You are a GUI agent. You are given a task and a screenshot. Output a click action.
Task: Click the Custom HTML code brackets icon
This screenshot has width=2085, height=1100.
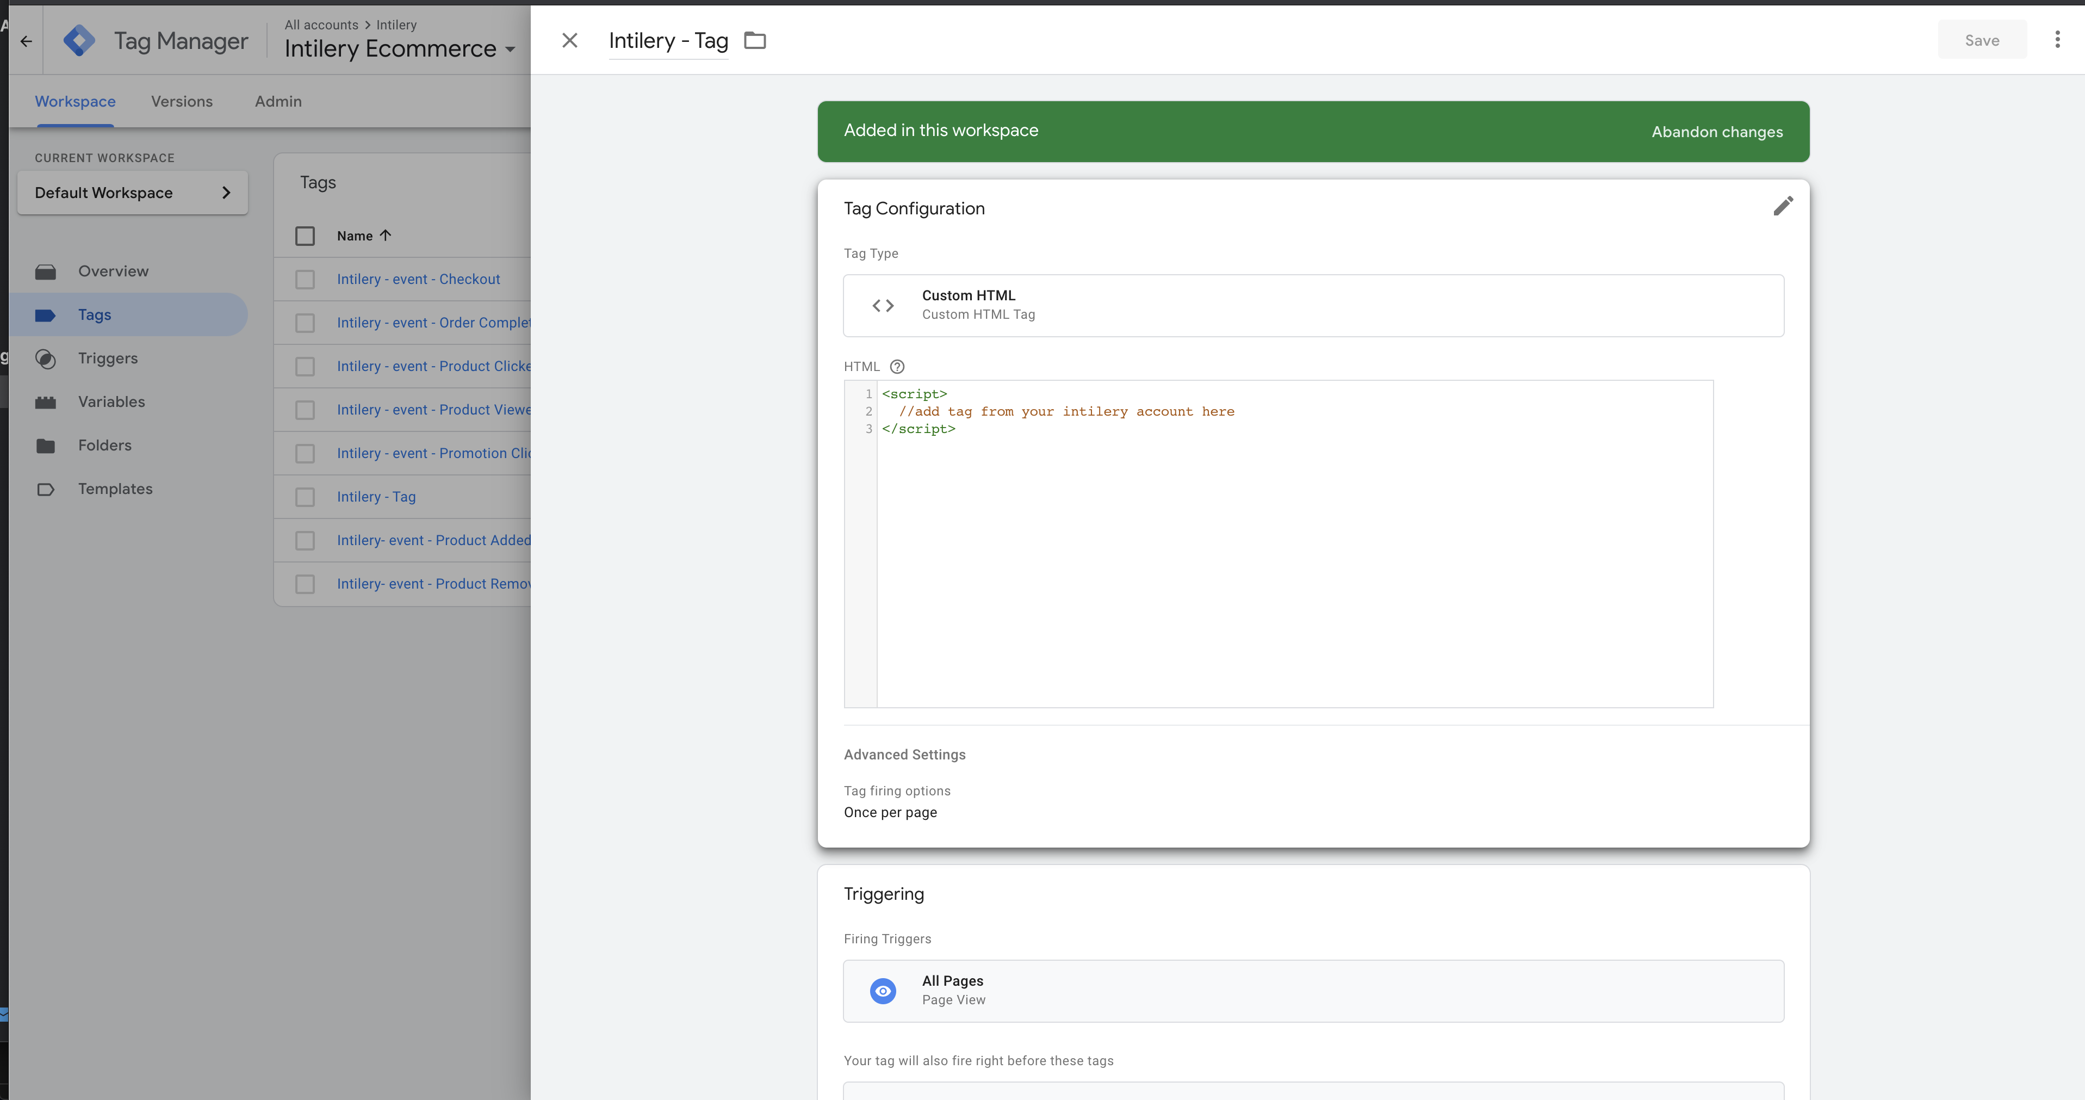tap(882, 305)
